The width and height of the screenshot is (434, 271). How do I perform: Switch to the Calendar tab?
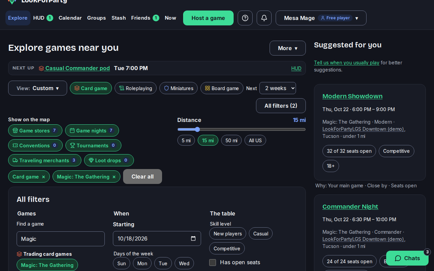coord(70,18)
